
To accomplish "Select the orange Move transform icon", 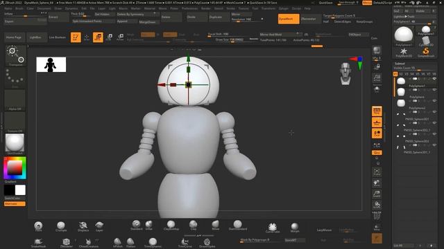I will pos(98,37).
